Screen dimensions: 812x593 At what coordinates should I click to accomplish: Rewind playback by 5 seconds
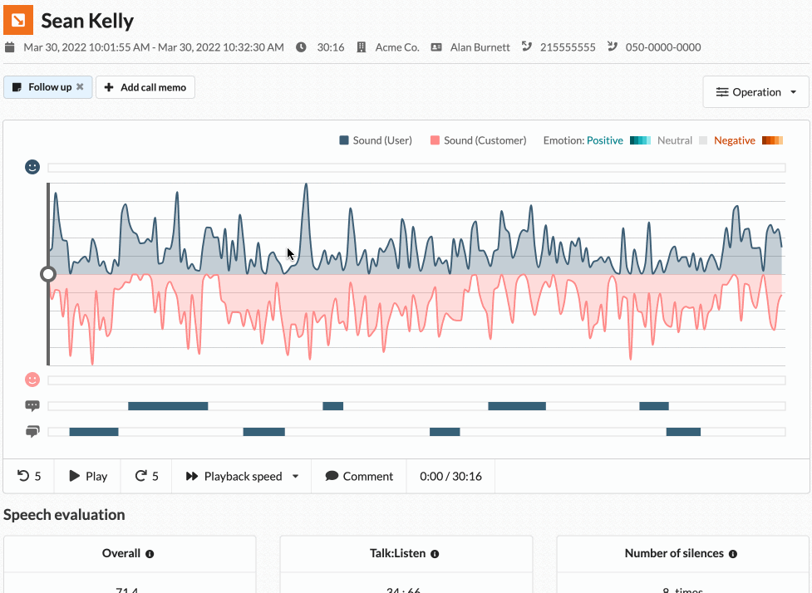pos(29,476)
